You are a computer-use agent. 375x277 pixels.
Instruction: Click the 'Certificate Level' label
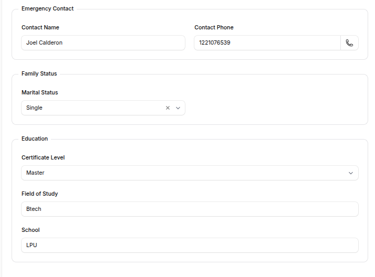(x=43, y=157)
